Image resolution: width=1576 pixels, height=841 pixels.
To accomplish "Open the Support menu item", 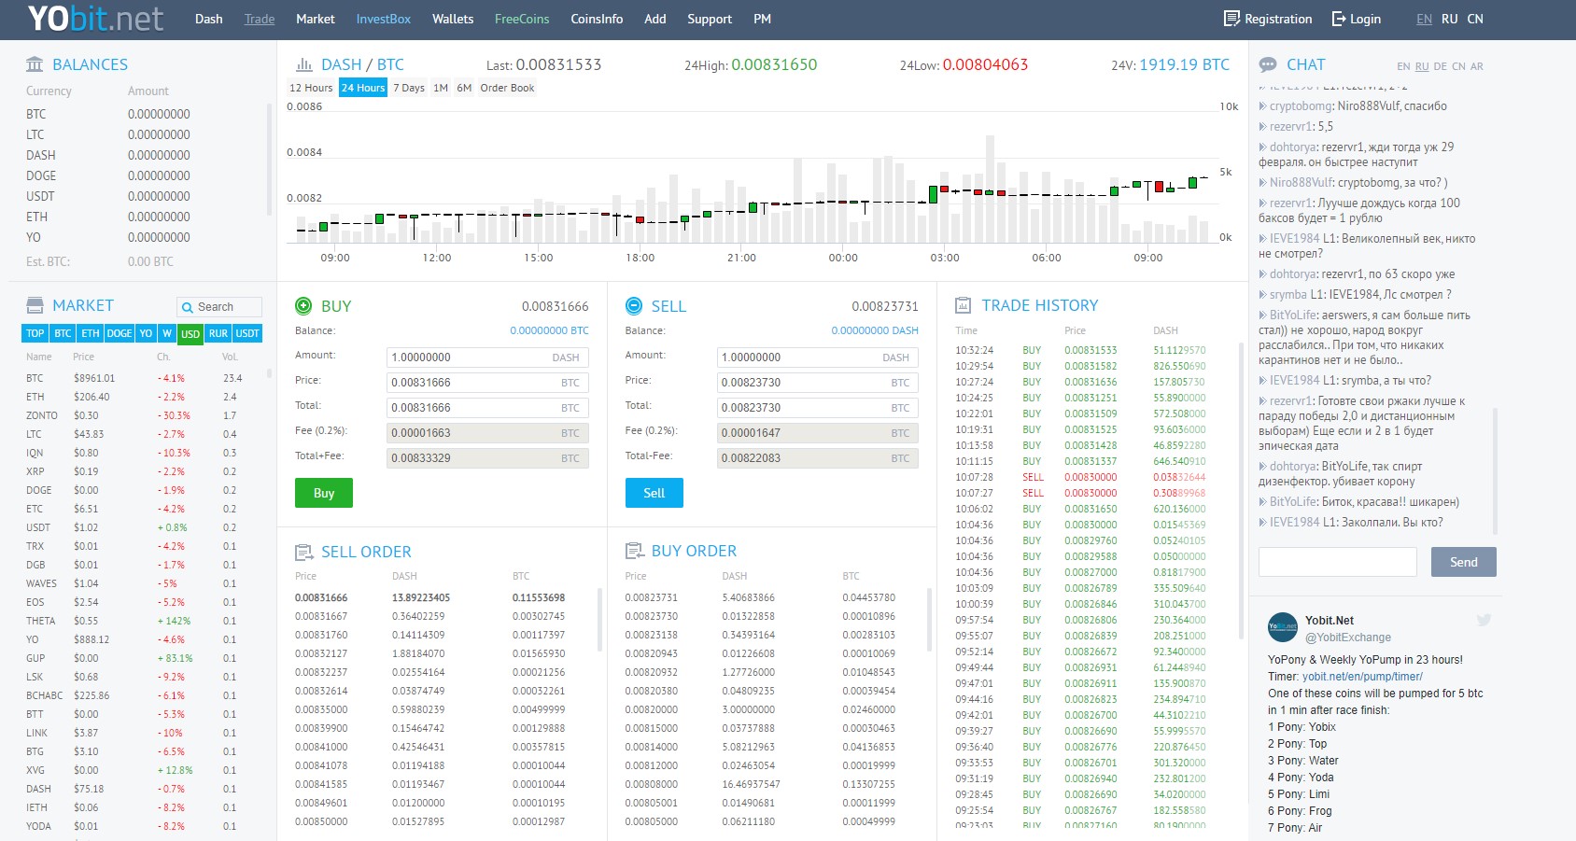I will [710, 19].
